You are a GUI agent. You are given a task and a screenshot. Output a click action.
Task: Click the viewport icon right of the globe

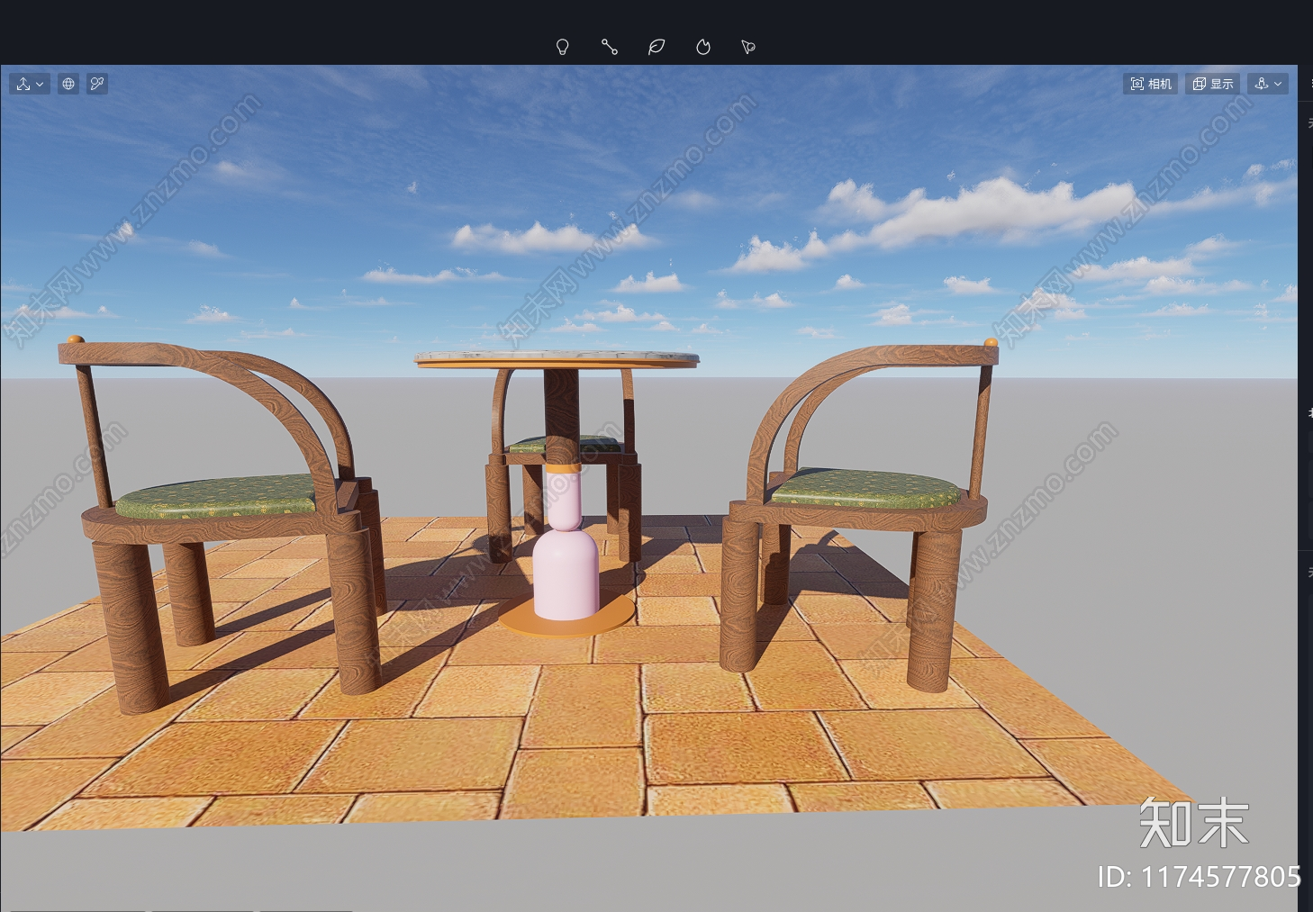point(97,84)
